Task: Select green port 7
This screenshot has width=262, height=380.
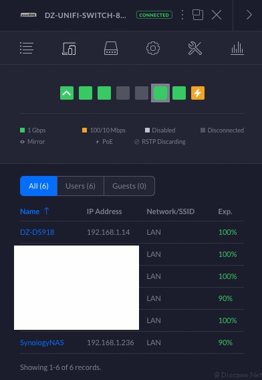Action: coord(179,93)
